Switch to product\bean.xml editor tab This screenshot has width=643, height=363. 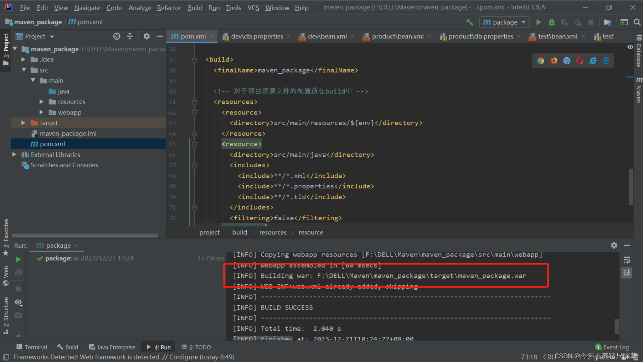(x=397, y=36)
